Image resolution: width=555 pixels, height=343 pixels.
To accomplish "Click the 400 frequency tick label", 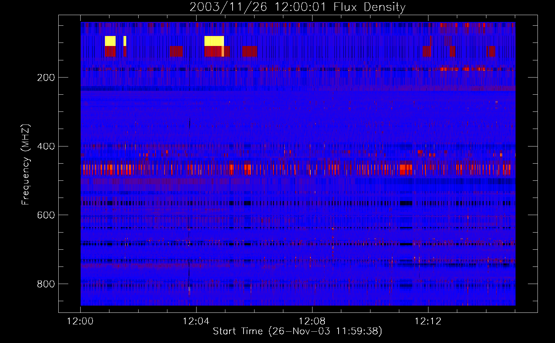I will (x=46, y=146).
